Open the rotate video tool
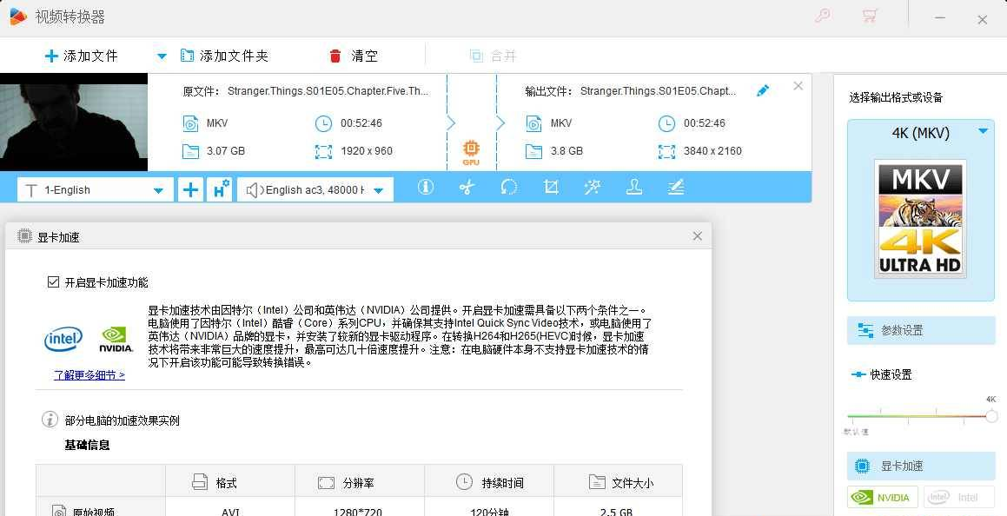Image resolution: width=1007 pixels, height=516 pixels. click(509, 188)
